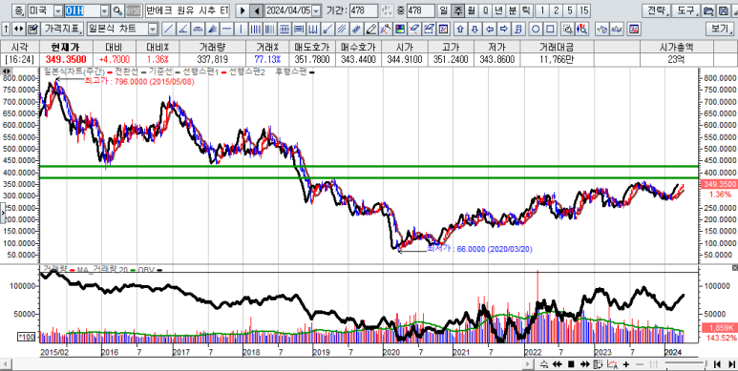Click the text note insert icon
The width and height of the screenshot is (738, 371).
coord(517,30)
